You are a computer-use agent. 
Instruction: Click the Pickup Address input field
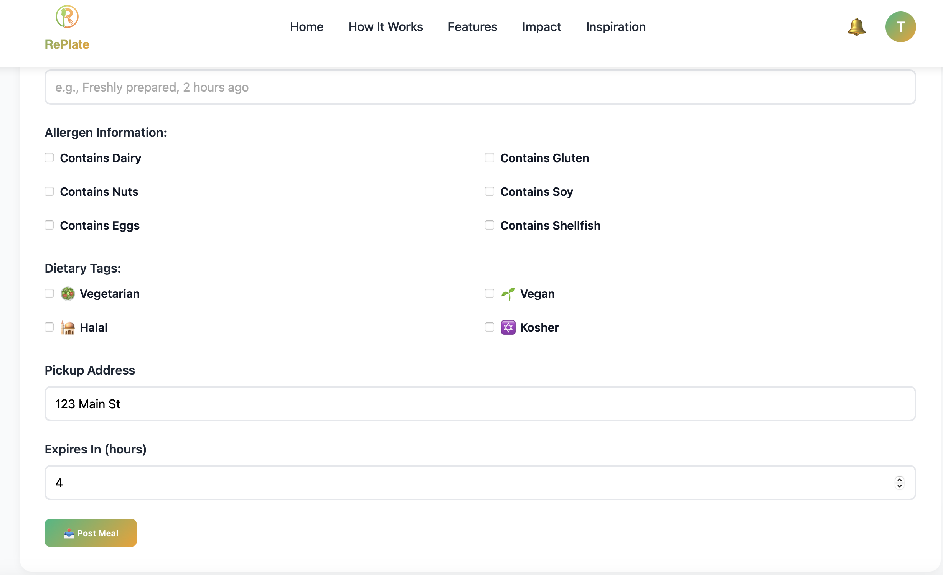pyautogui.click(x=480, y=404)
